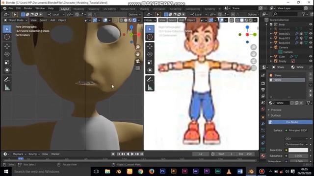Toggle the Use Nodes button

[290, 122]
